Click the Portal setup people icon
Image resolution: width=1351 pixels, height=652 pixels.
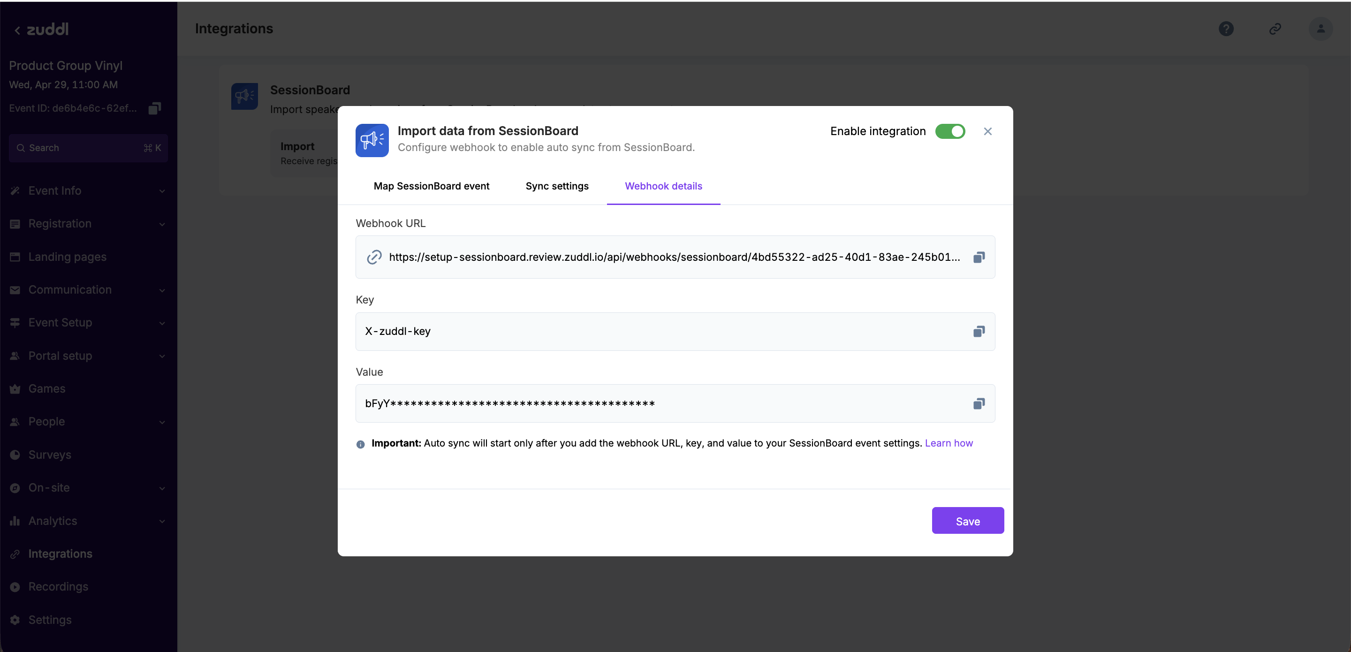click(x=15, y=356)
